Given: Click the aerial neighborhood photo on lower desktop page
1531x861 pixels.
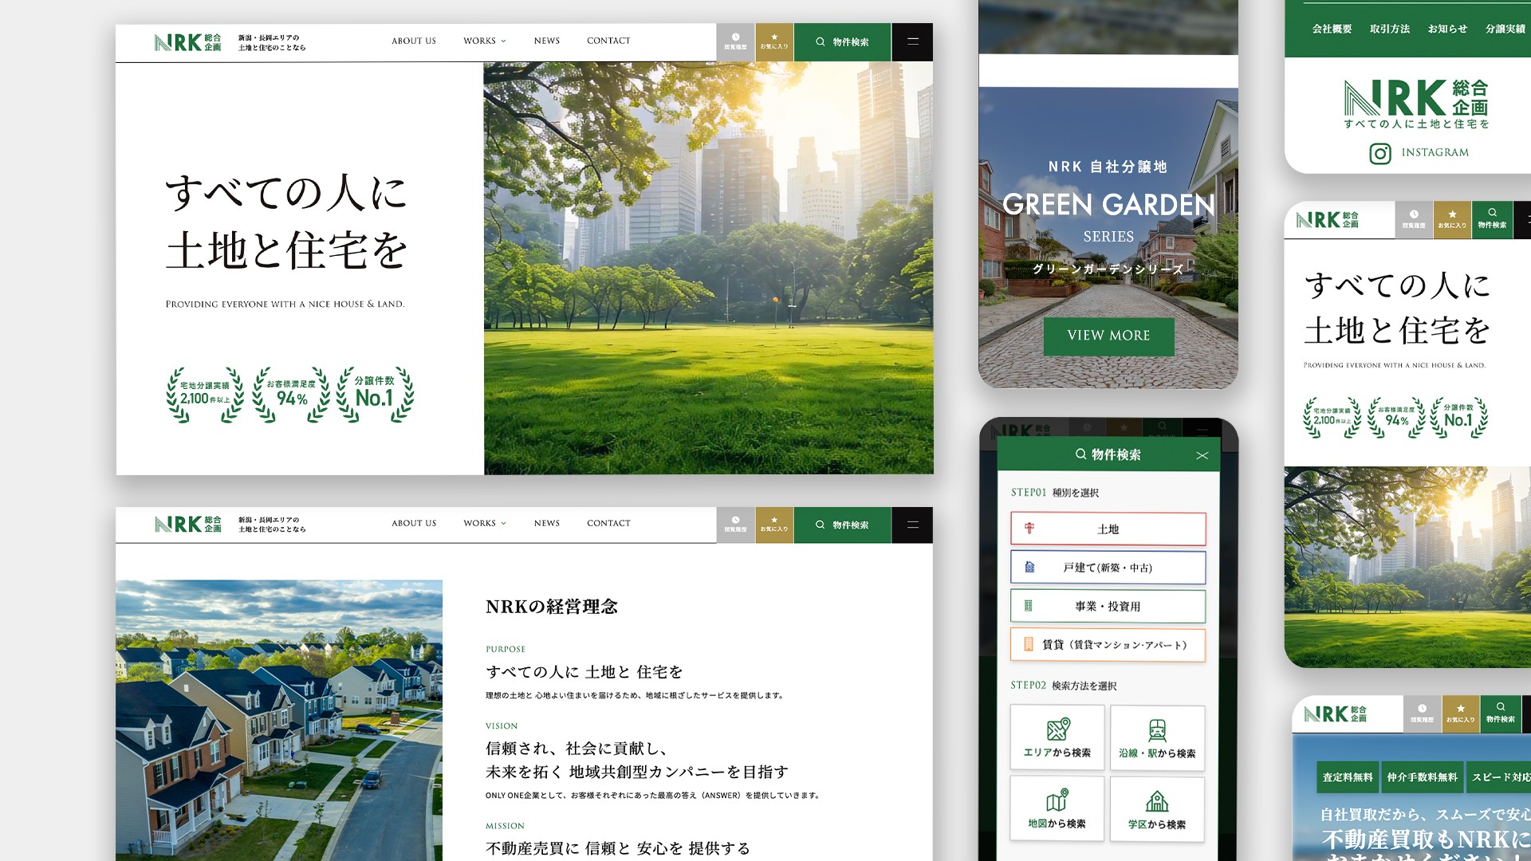Looking at the screenshot, I should (279, 720).
